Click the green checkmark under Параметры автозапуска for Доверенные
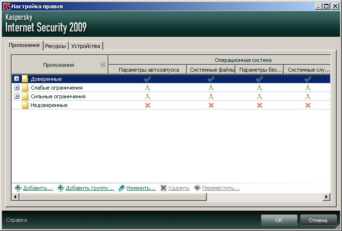 click(148, 79)
